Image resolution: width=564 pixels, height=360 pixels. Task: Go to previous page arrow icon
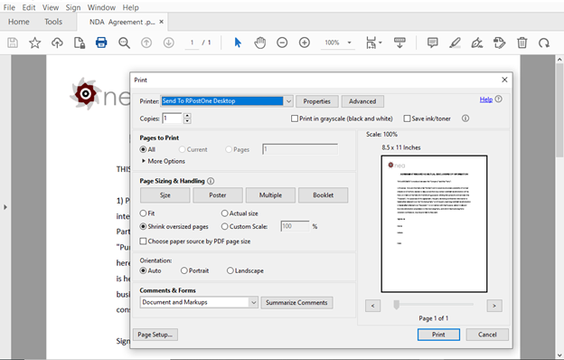click(146, 43)
